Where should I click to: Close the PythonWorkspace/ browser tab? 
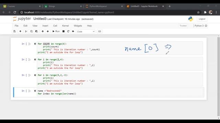click(x=122, y=6)
